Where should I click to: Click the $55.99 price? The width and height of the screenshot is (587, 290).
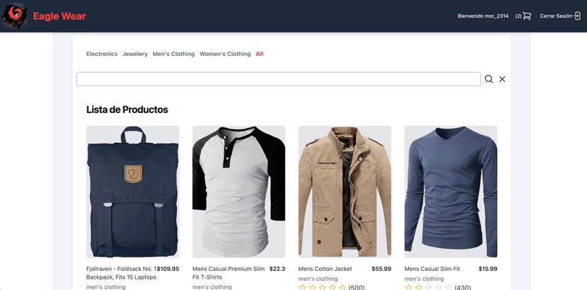(381, 269)
